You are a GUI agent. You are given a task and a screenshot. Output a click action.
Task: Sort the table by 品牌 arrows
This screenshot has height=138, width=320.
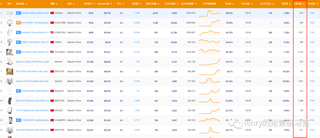(x=57, y=4)
